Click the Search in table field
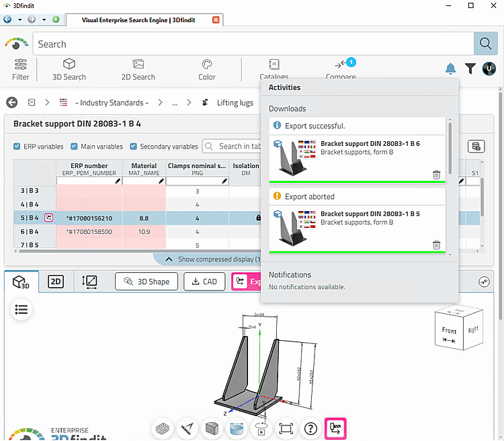 (232, 147)
